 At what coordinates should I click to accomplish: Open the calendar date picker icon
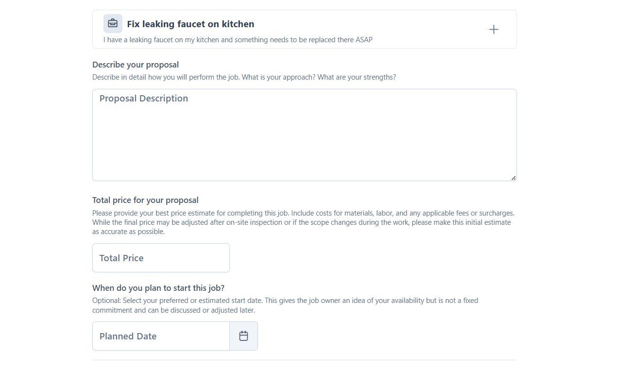point(243,336)
